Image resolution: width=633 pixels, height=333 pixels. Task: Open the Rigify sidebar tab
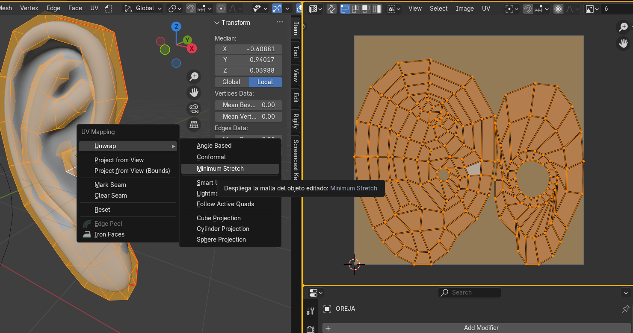coord(296,121)
